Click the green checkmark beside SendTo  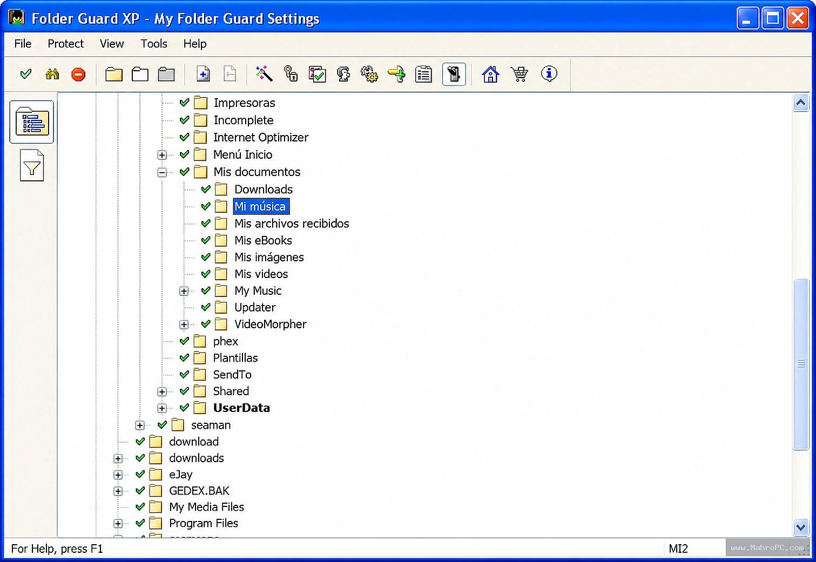click(x=184, y=374)
